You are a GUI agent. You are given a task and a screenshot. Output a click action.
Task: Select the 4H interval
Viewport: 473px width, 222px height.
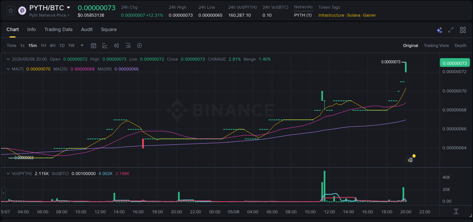point(53,45)
